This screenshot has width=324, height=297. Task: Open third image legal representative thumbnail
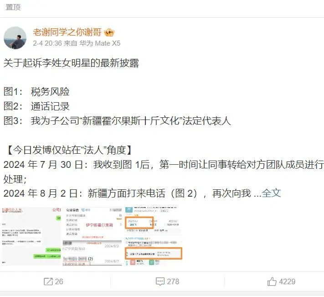click(x=153, y=236)
